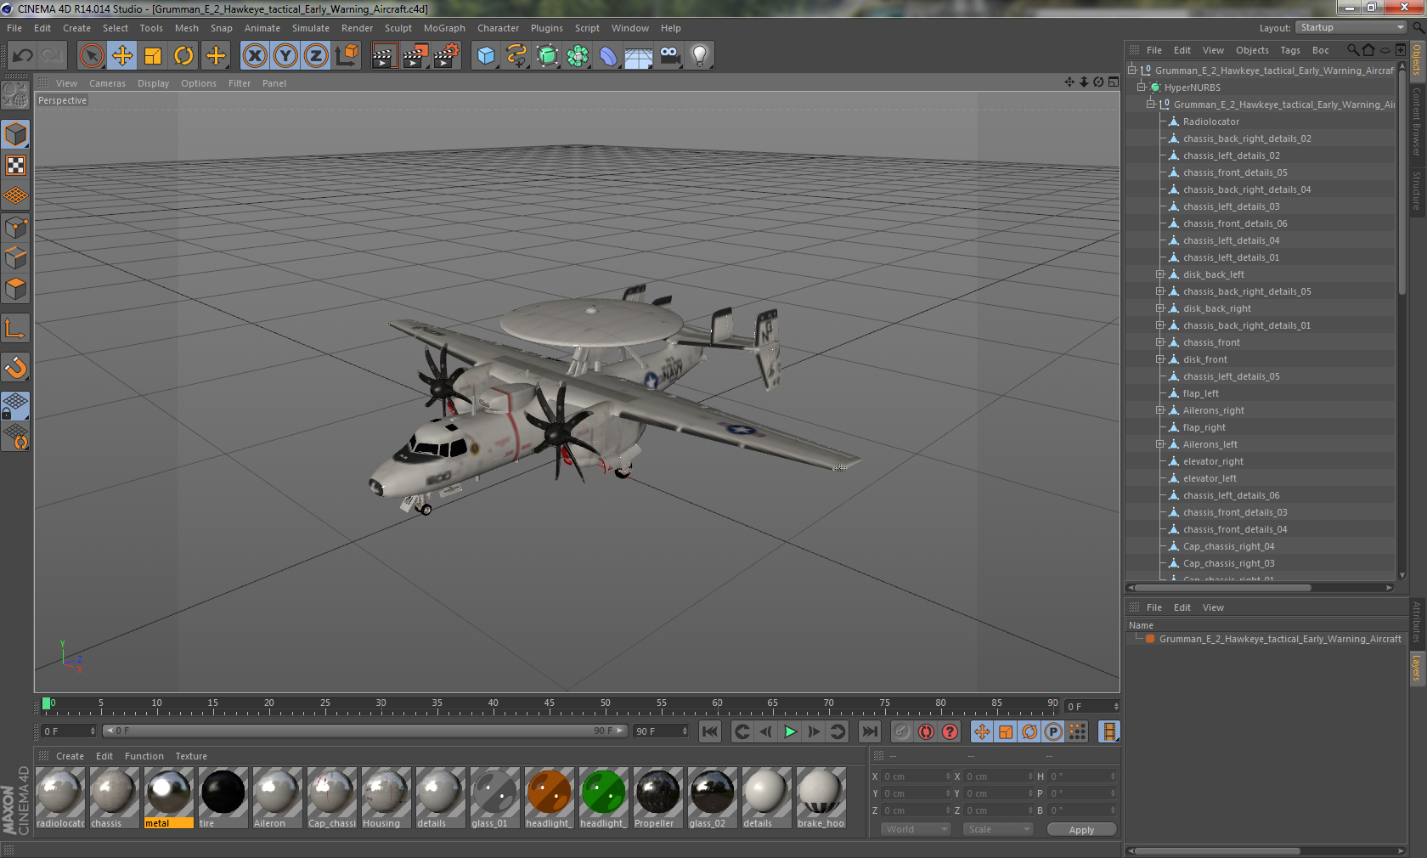Collapse the HyperNURBS tree node
Image resolution: width=1427 pixels, height=858 pixels.
tap(1142, 87)
